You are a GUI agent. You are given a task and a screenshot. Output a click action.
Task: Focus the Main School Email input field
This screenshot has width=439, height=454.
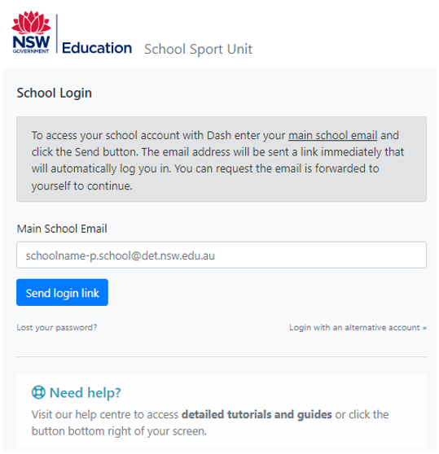click(222, 255)
